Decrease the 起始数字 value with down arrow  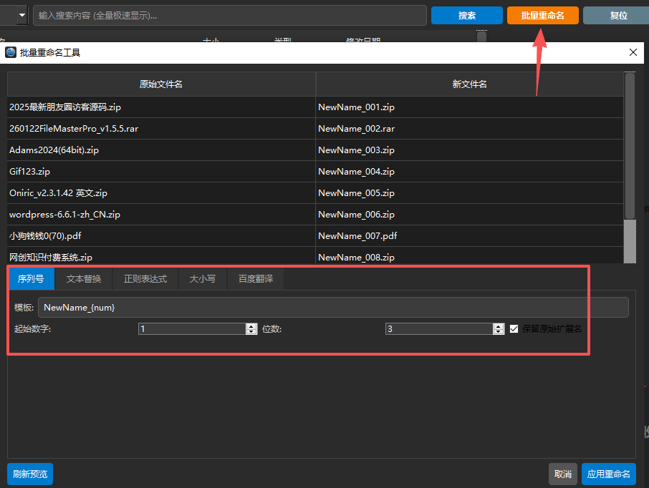(x=251, y=332)
